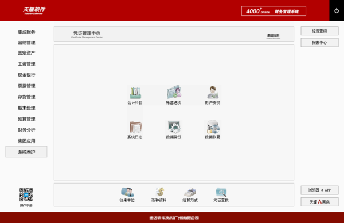
Task: Open the 天耀A商店 button
Action: (319, 201)
